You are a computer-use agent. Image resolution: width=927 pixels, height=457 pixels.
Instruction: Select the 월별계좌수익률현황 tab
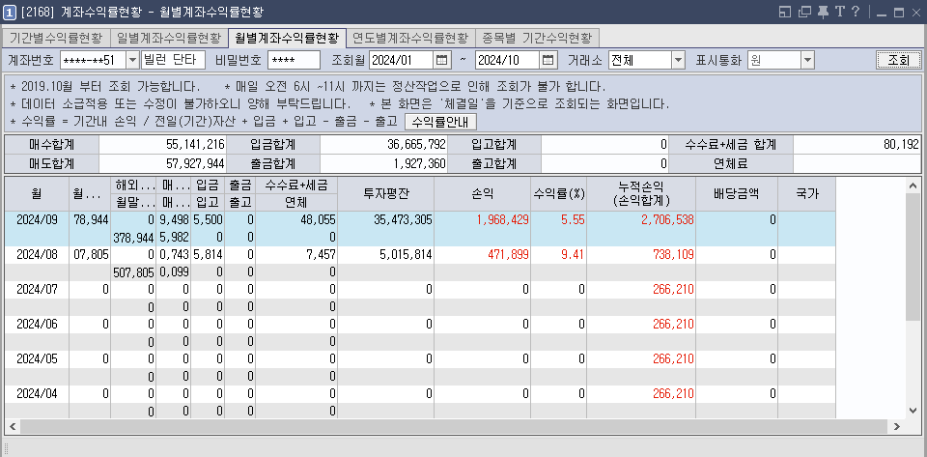click(288, 38)
